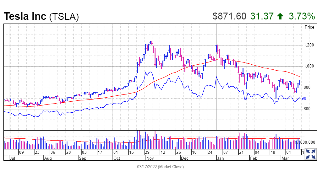Image resolution: width=328 pixels, height=172 pixels.
Task: Click the 04 March date tick
Action: point(288,152)
